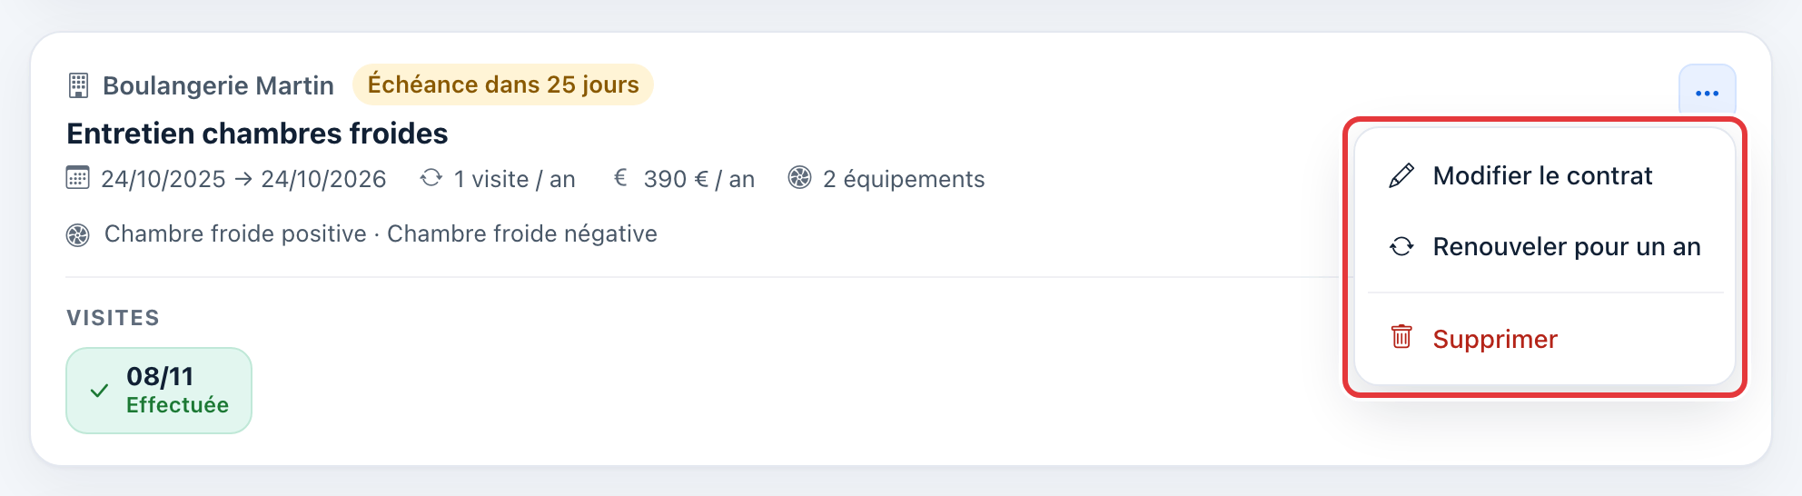
Task: Click the recurrence icon beside 1 visite / an
Action: pos(431,178)
